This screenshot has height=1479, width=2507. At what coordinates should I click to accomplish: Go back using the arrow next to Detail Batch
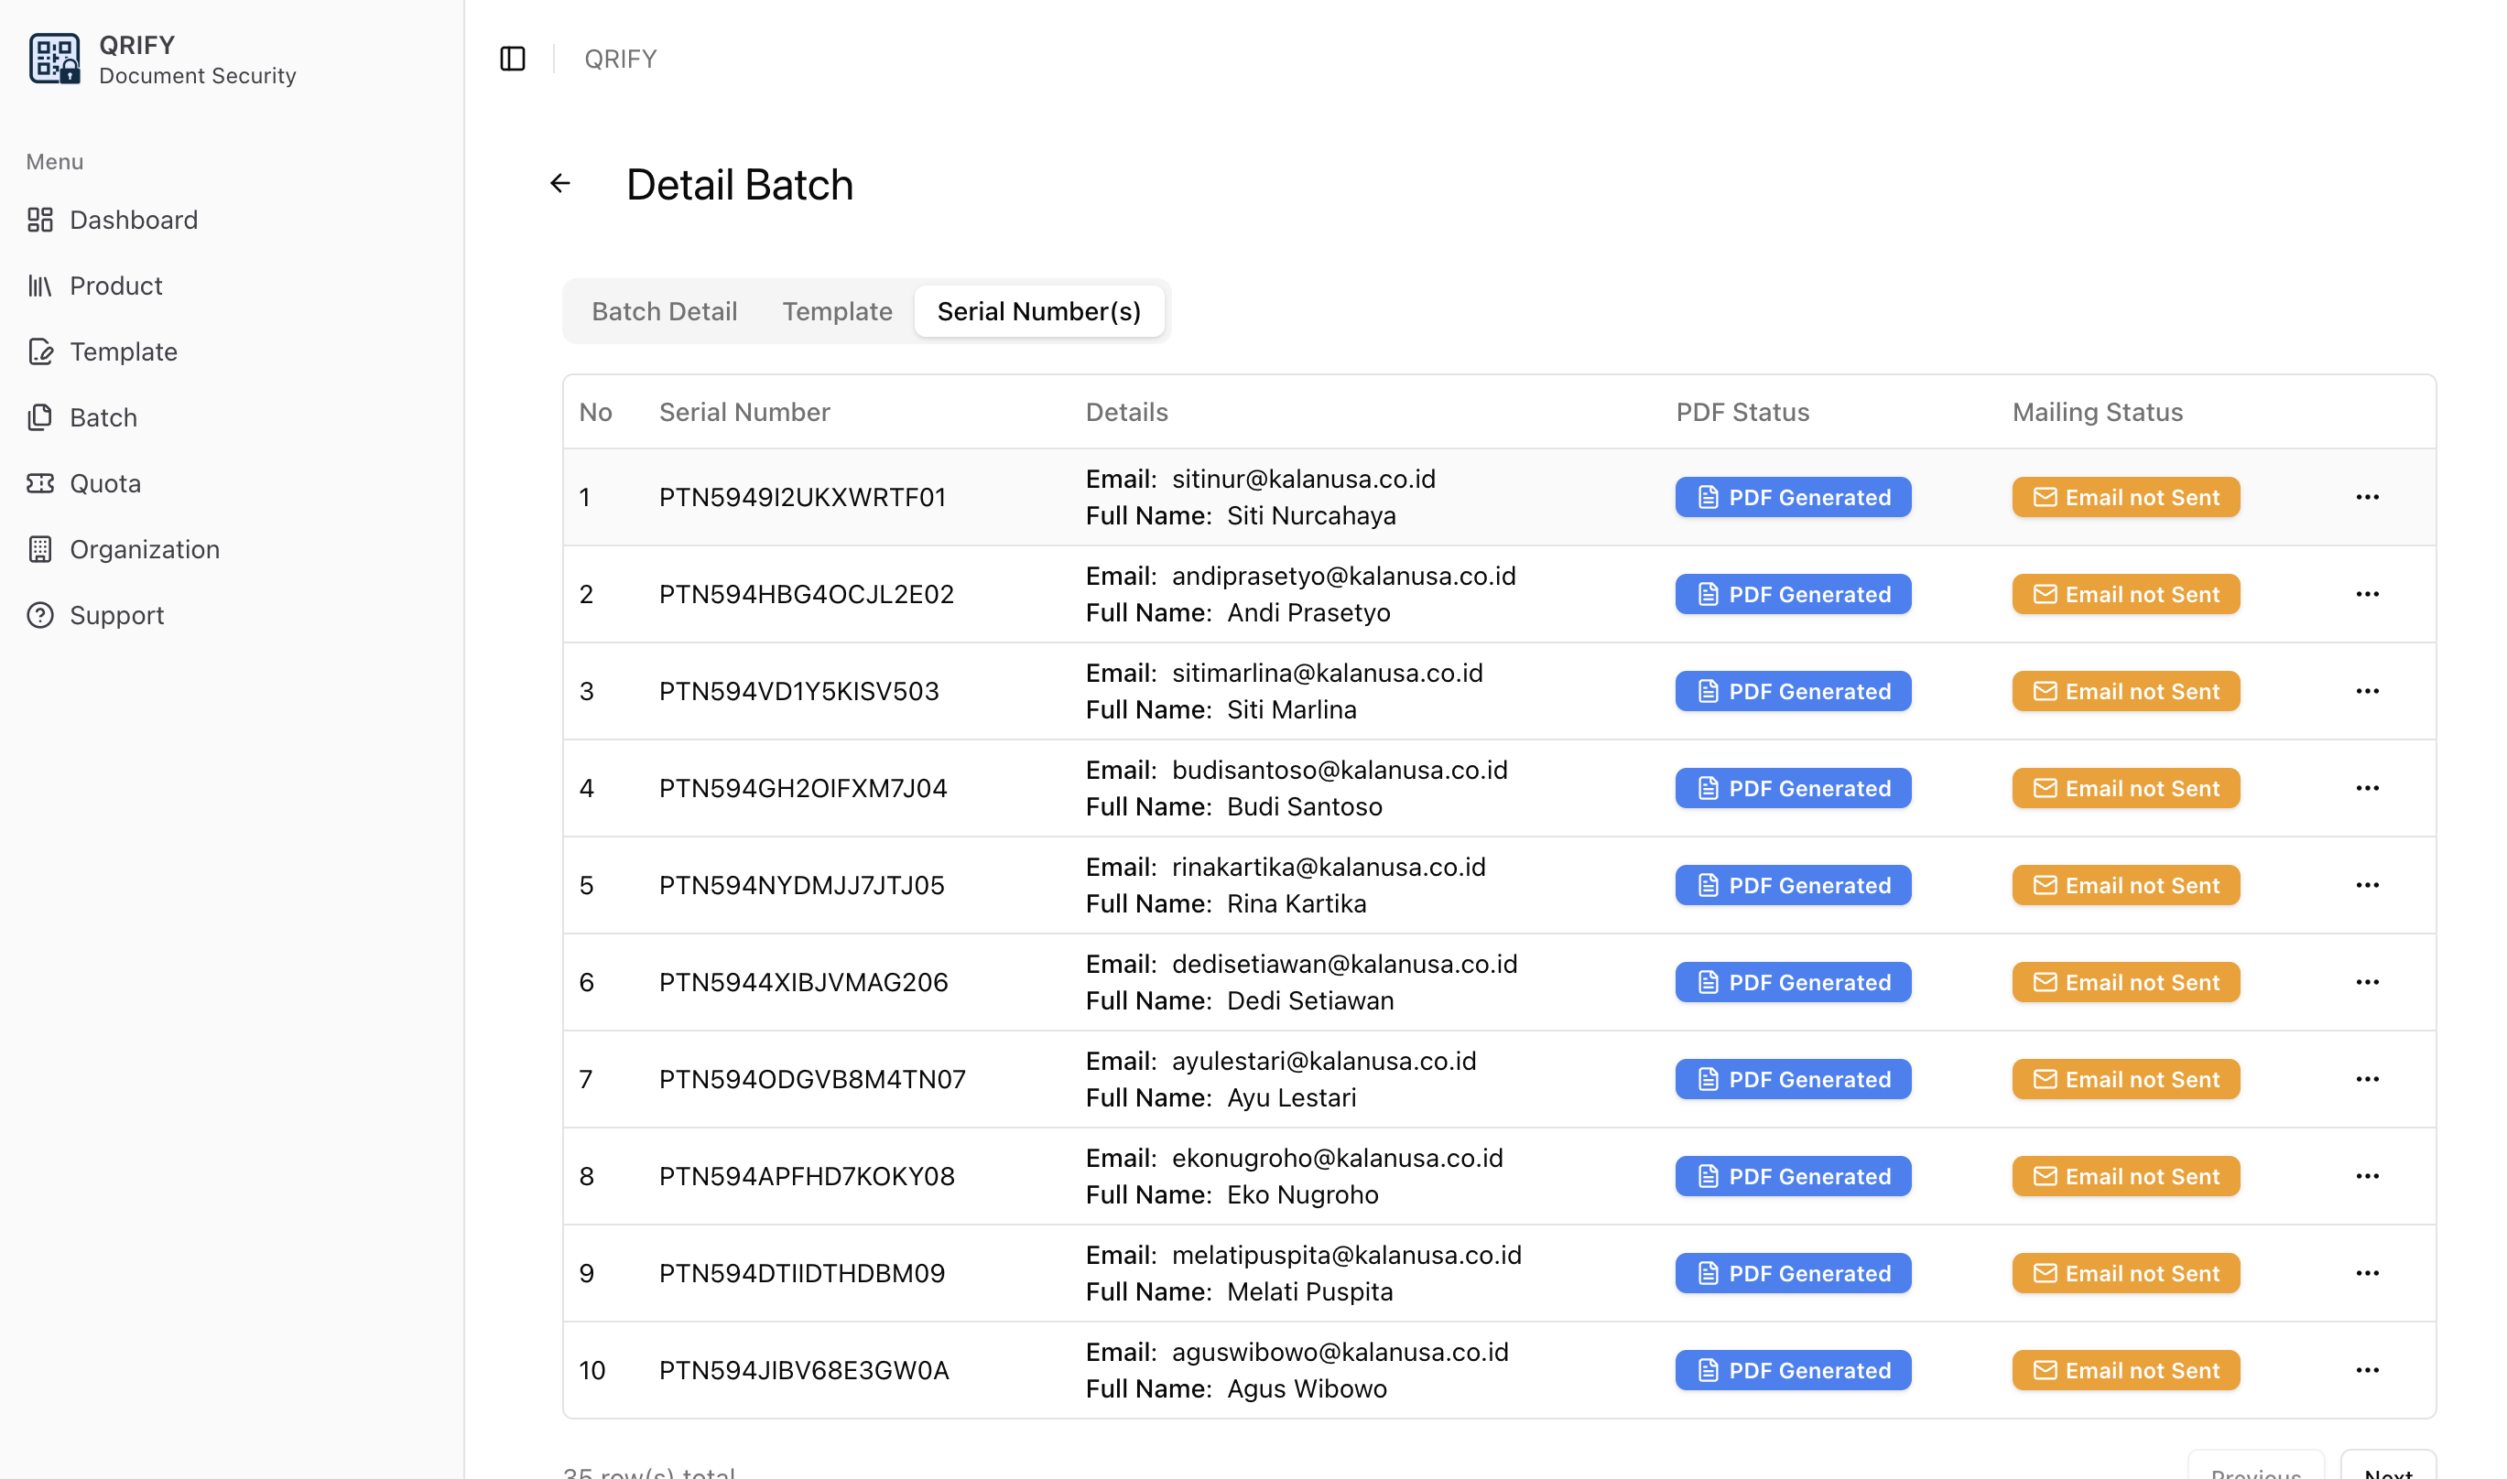click(x=560, y=183)
